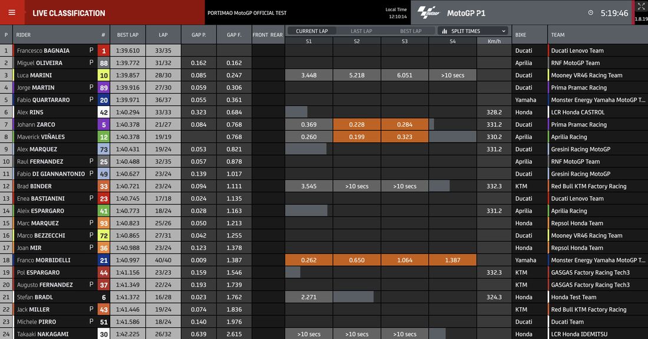Click Bradl's top speed 324.3
The width and height of the screenshot is (648, 339).
[x=494, y=297]
